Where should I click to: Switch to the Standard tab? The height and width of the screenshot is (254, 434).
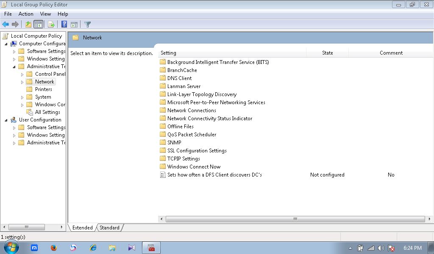pyautogui.click(x=109, y=227)
